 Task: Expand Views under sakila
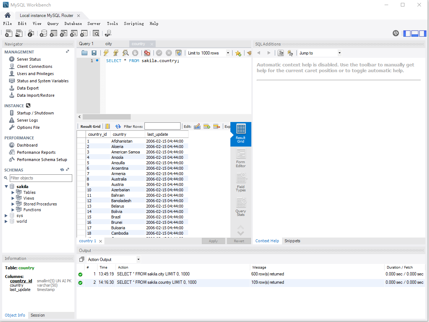pos(13,198)
